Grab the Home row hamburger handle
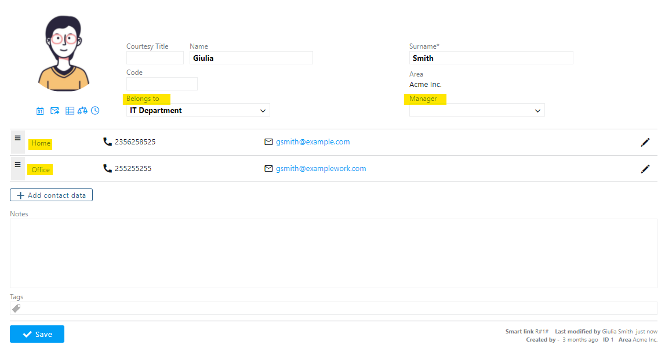665x352 pixels. tap(17, 138)
